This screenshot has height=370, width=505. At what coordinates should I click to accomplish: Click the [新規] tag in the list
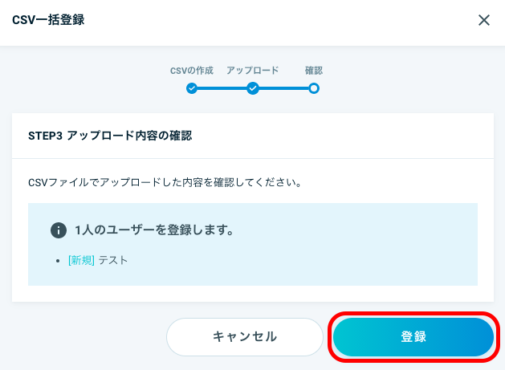click(x=81, y=260)
